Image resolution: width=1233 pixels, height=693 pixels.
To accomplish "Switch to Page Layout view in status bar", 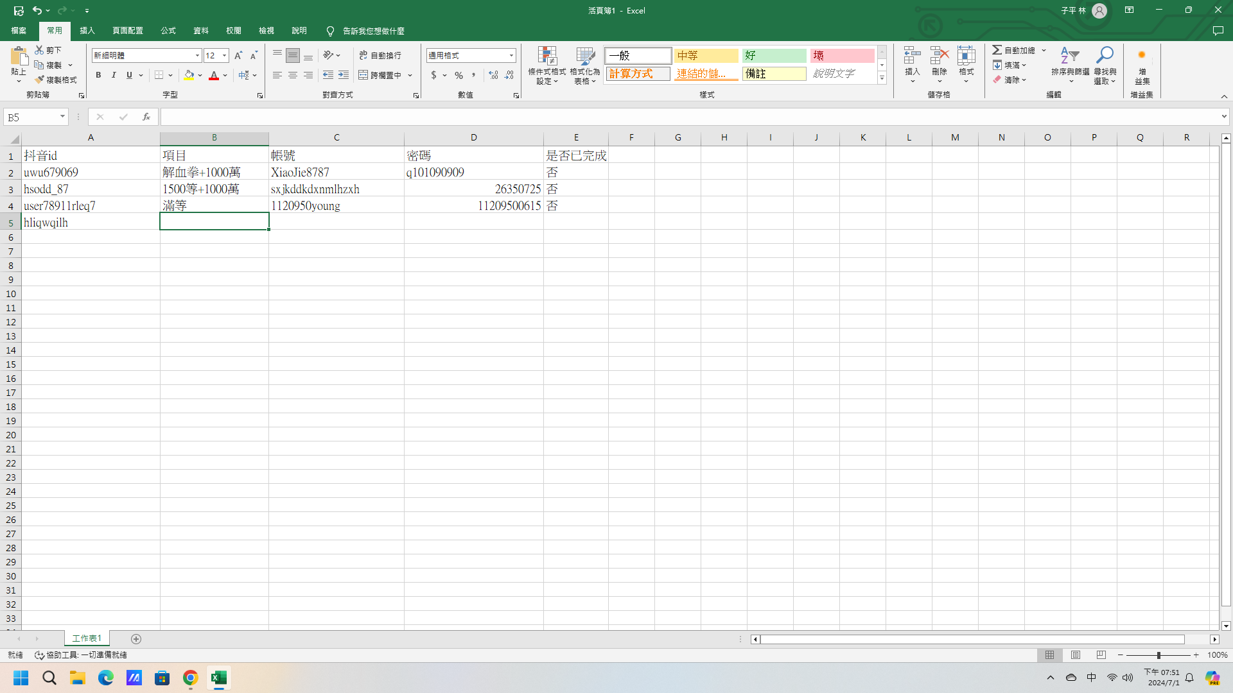I will tap(1076, 655).
